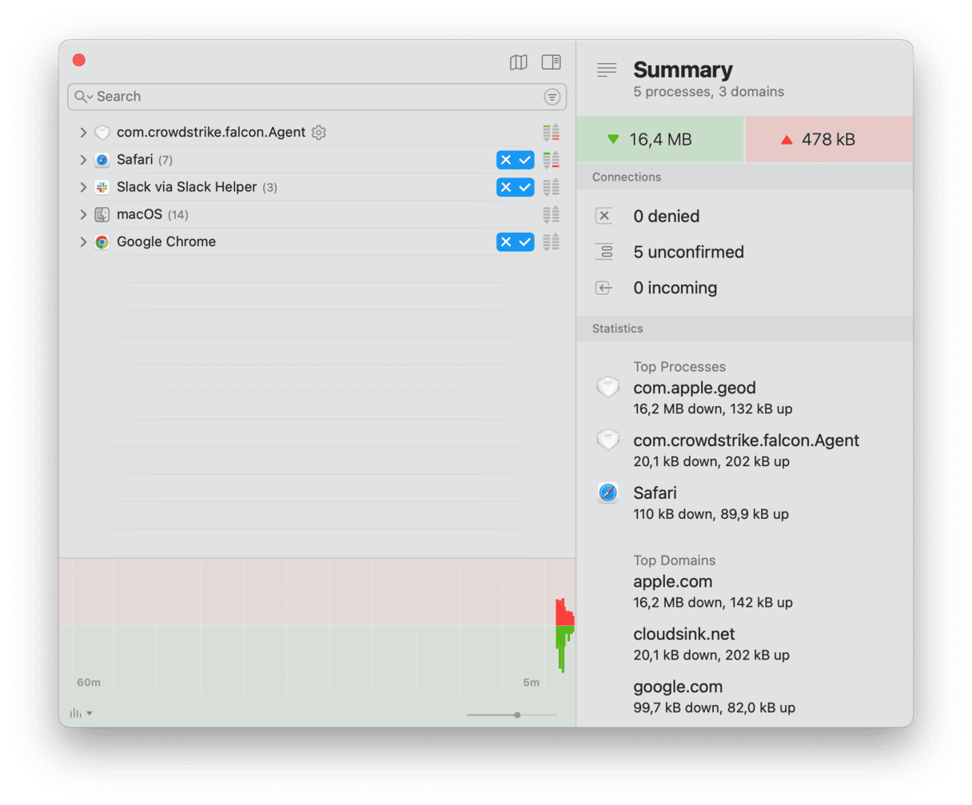Deny Safari connections with the X toggle
The height and width of the screenshot is (805, 972).
(505, 160)
